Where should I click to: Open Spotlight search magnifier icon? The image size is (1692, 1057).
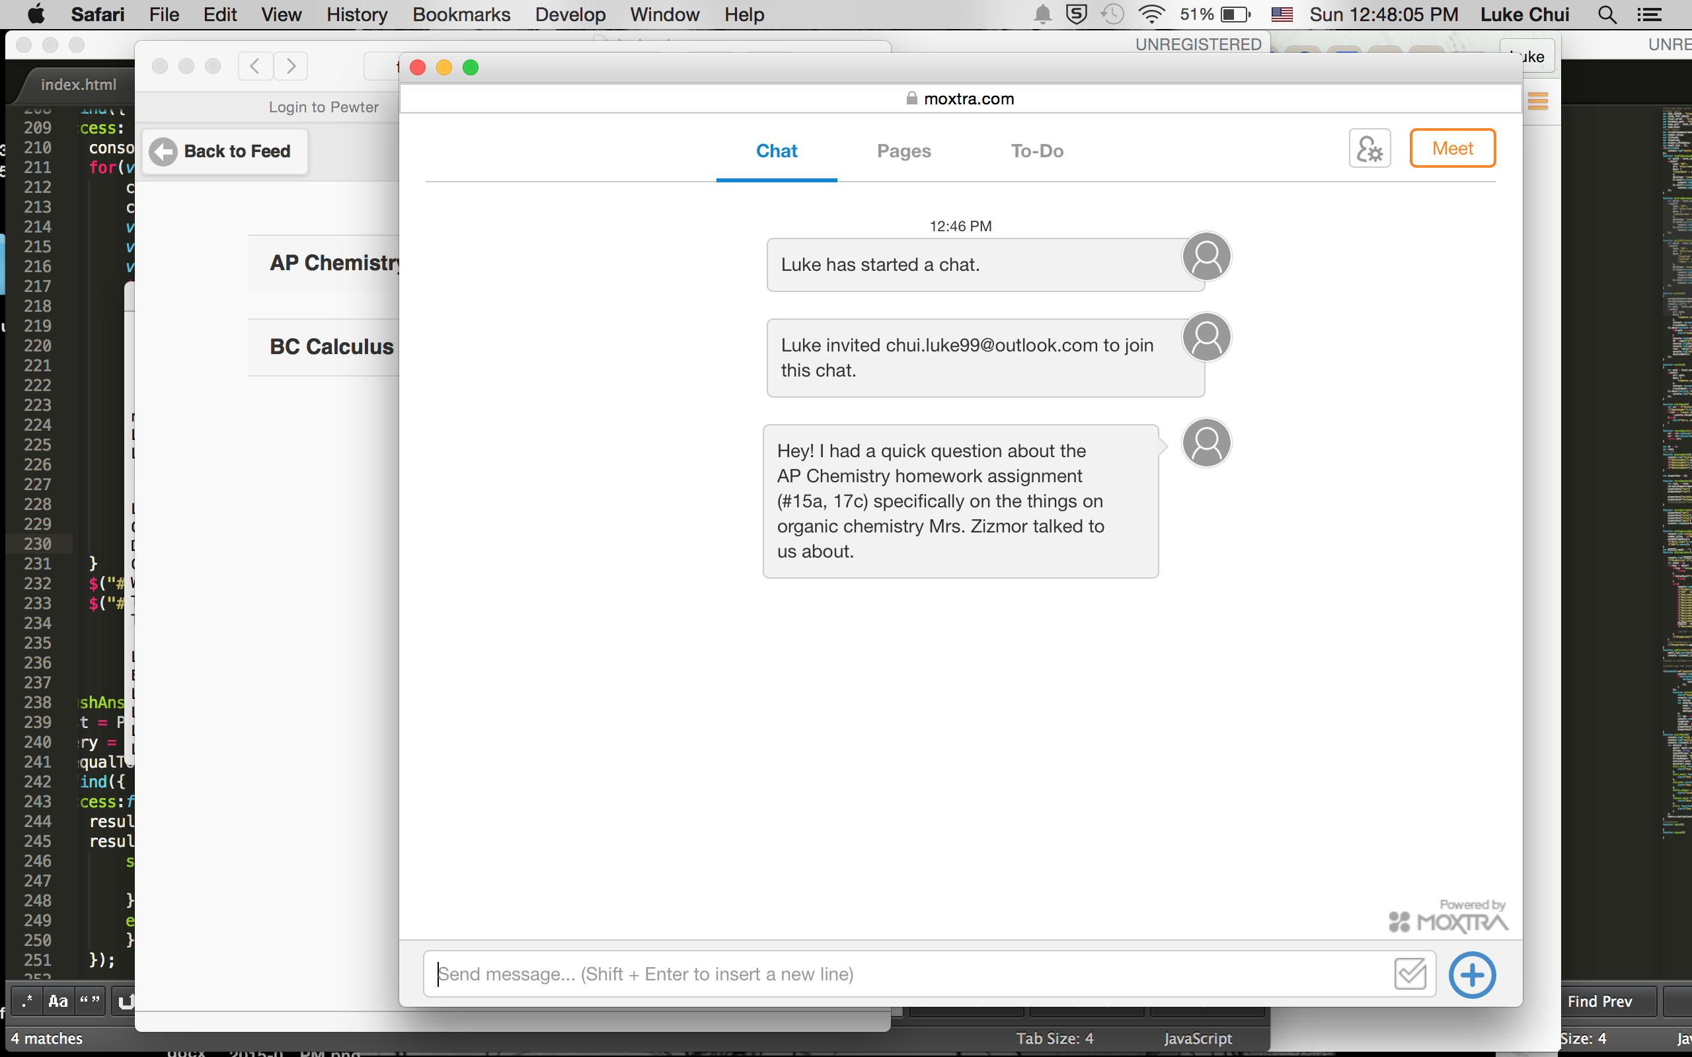pos(1607,15)
